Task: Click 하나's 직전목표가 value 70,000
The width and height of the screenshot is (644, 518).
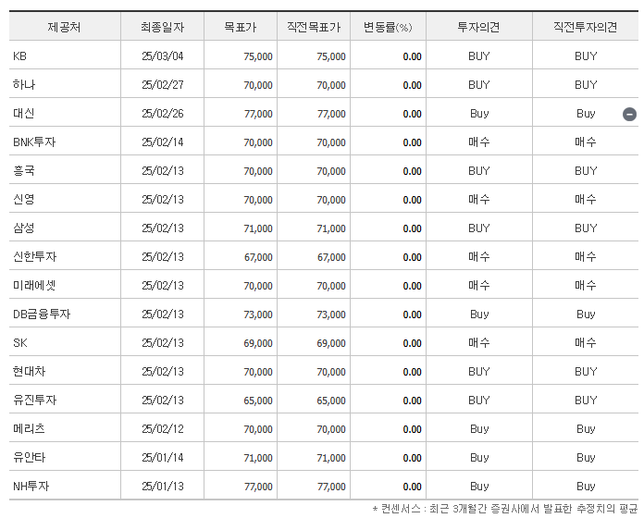Action: coord(331,85)
